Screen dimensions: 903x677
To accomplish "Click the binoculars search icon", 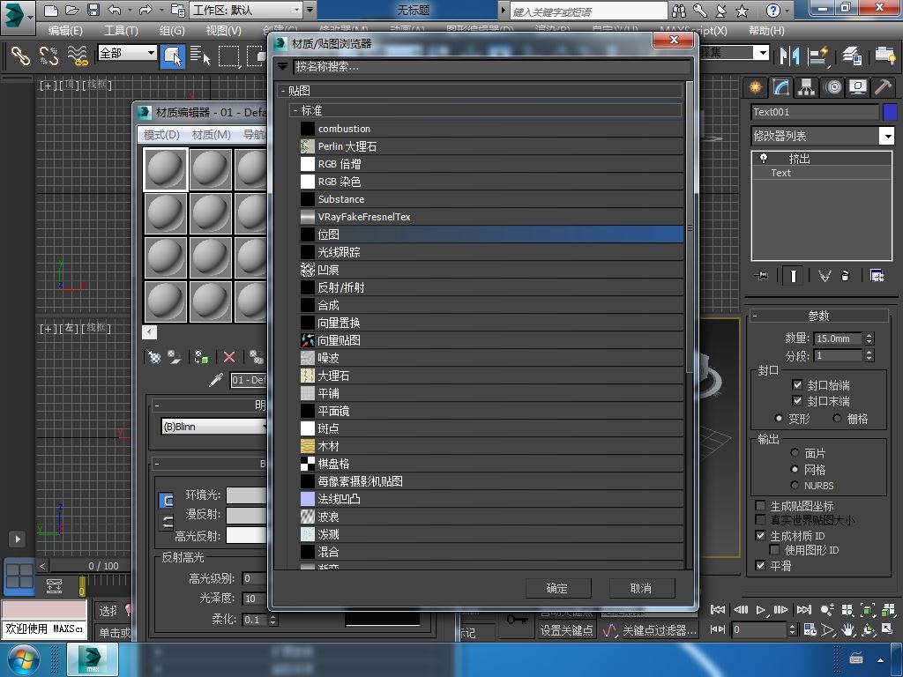I will coord(679,11).
